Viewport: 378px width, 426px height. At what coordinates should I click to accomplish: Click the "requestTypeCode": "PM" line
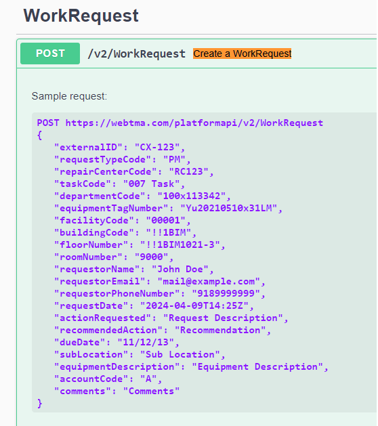click(123, 159)
